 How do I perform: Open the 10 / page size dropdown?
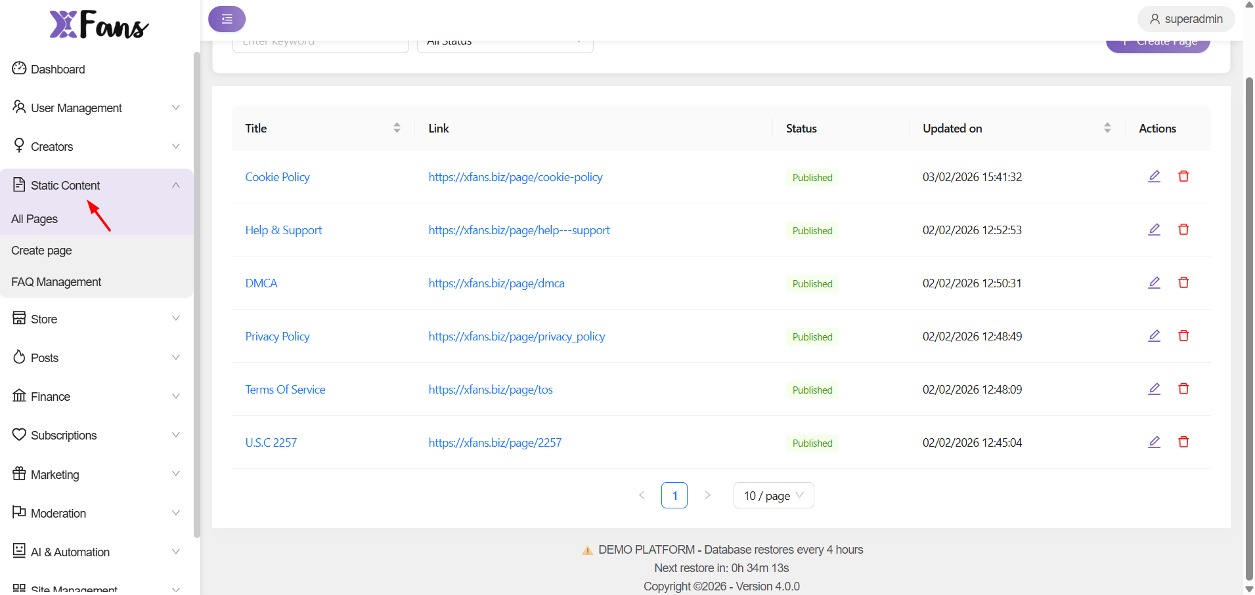(x=773, y=495)
